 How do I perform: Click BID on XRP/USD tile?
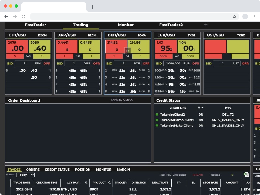60,63
